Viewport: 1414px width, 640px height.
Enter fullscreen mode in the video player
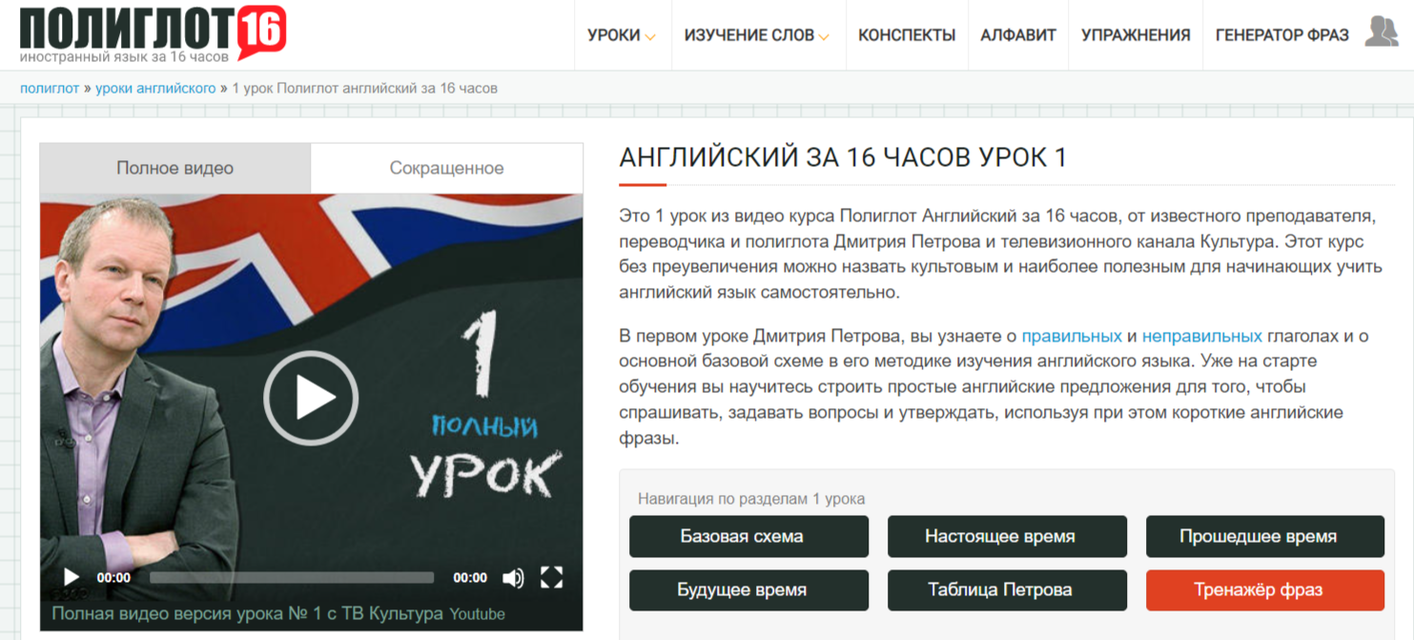click(x=551, y=576)
